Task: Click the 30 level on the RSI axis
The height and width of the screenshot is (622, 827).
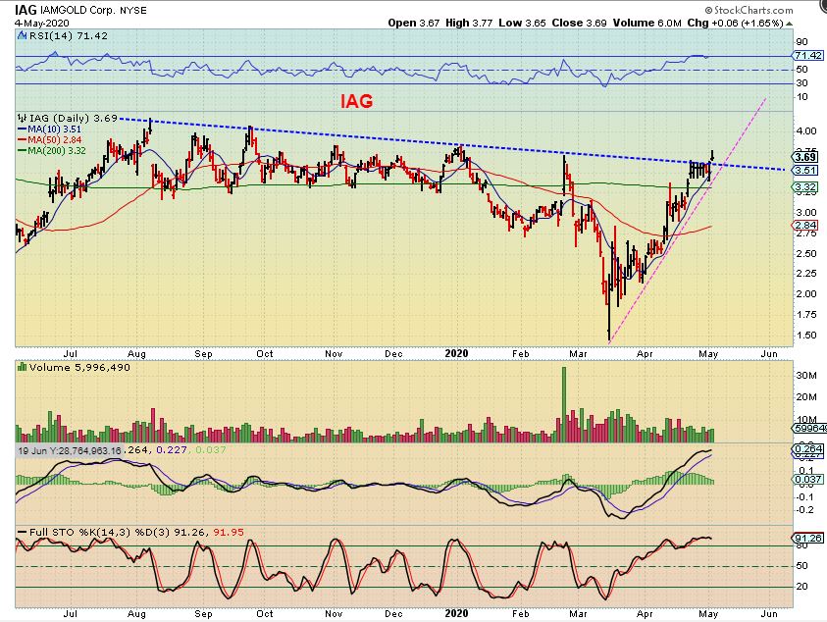Action: coord(801,82)
